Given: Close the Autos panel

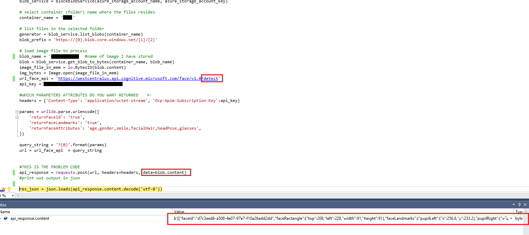Looking at the screenshot, I should pyautogui.click(x=525, y=205).
